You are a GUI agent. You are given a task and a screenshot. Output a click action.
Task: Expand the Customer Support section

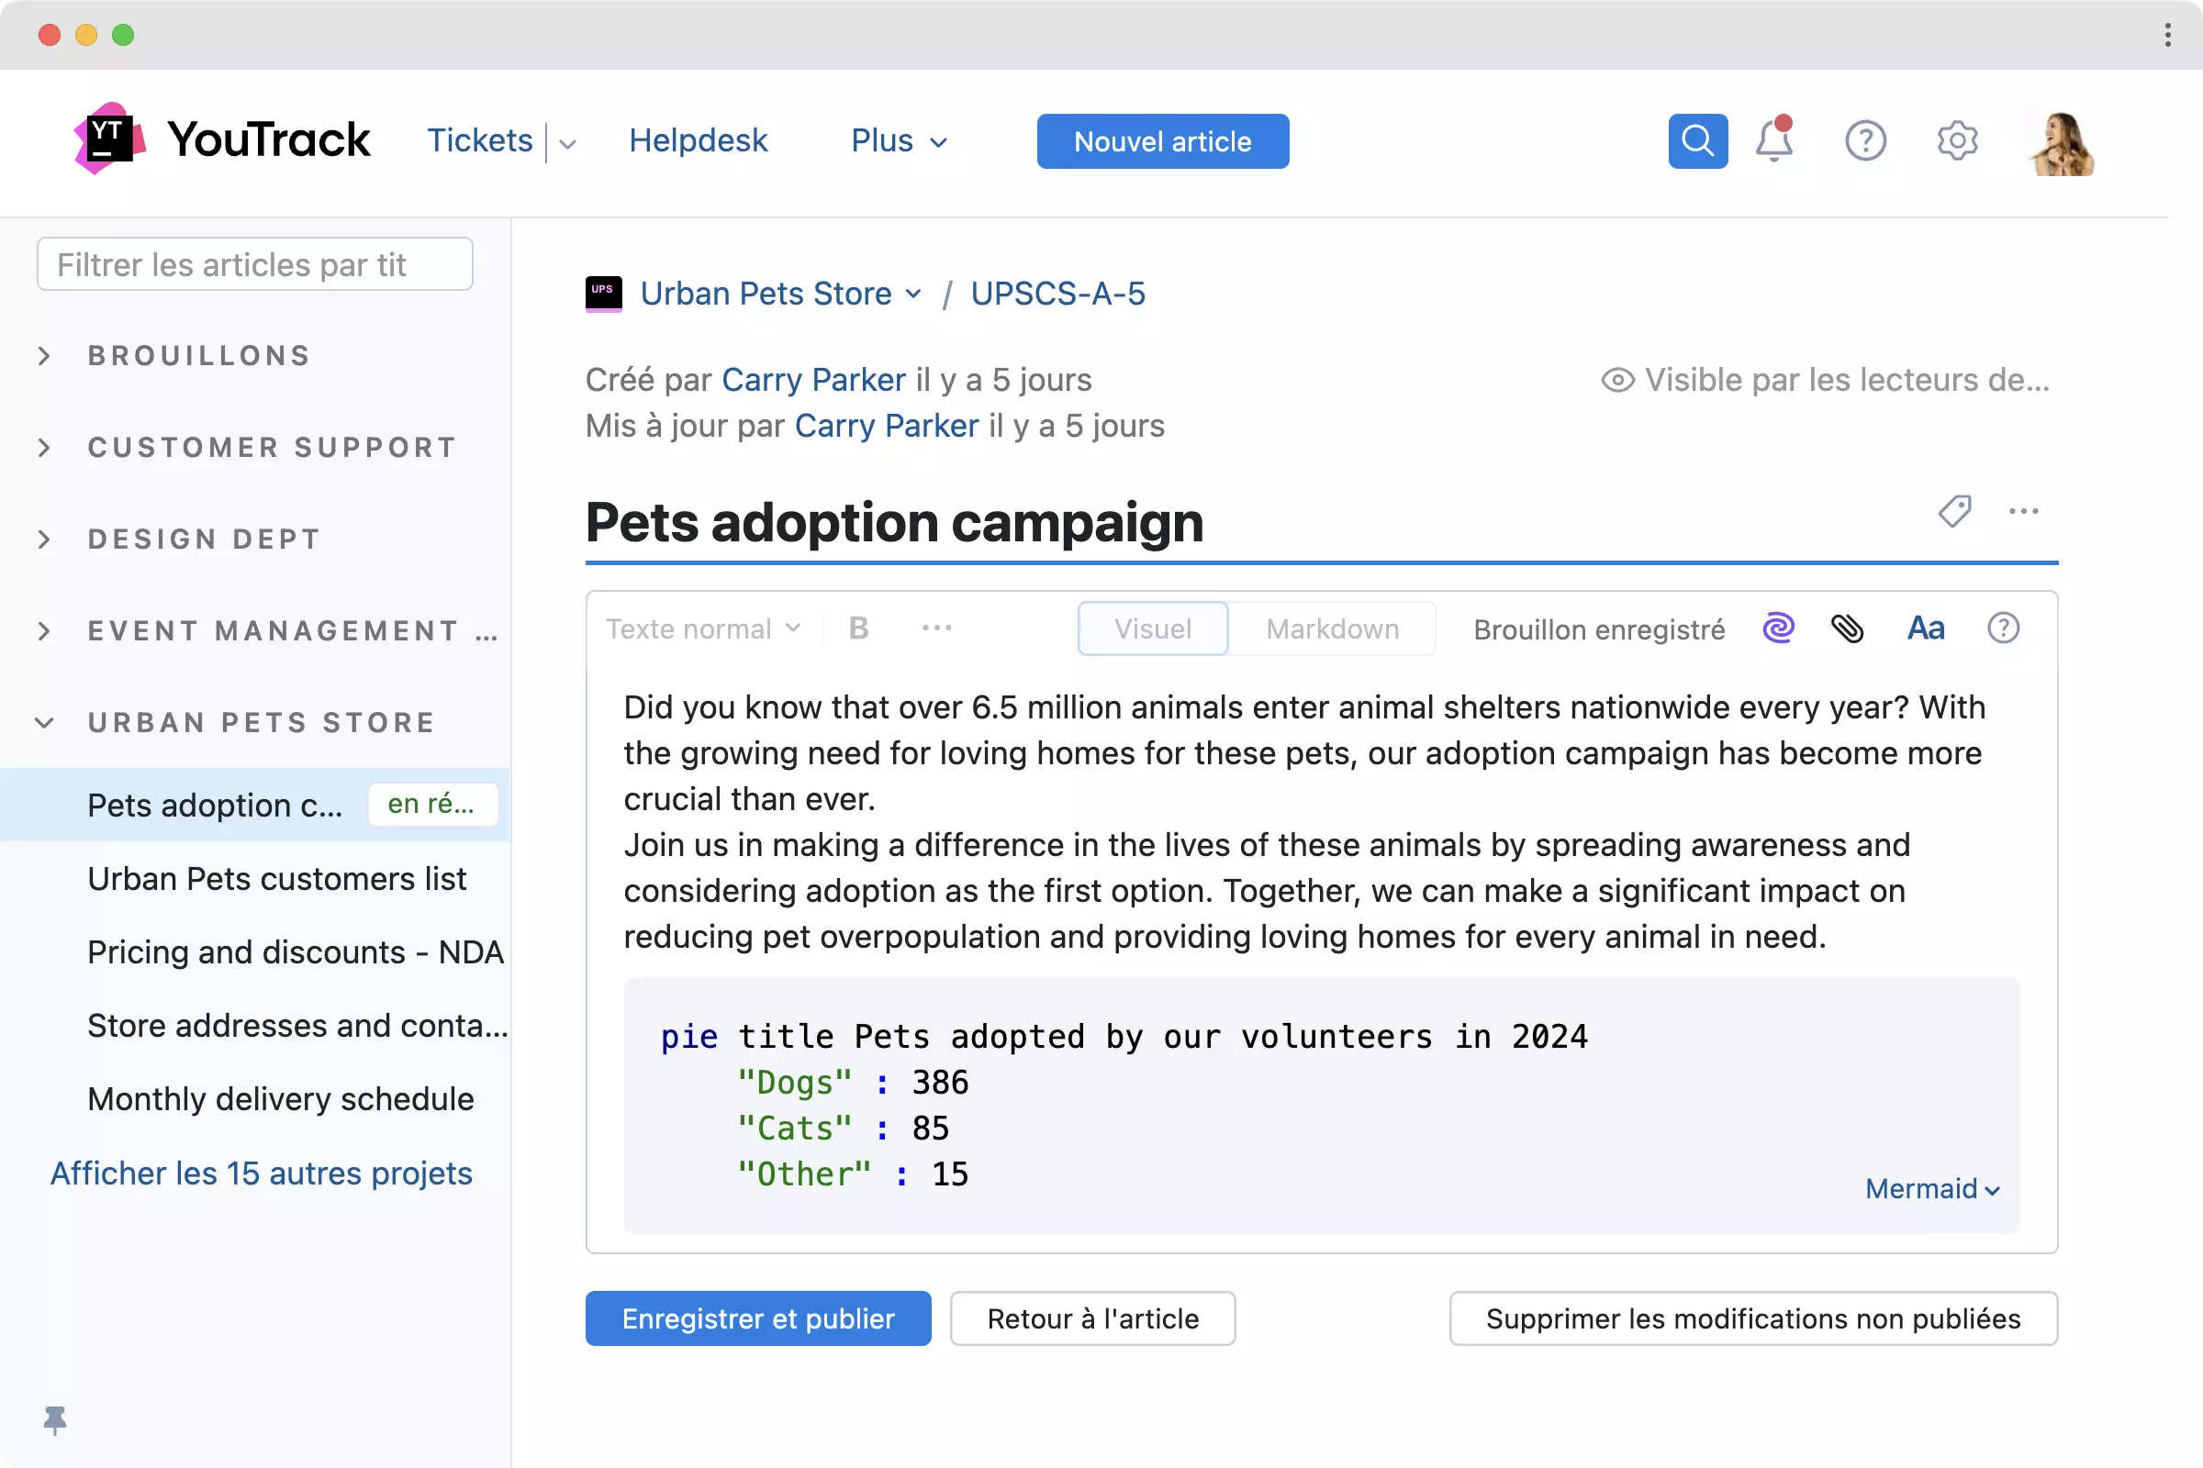pos(44,448)
